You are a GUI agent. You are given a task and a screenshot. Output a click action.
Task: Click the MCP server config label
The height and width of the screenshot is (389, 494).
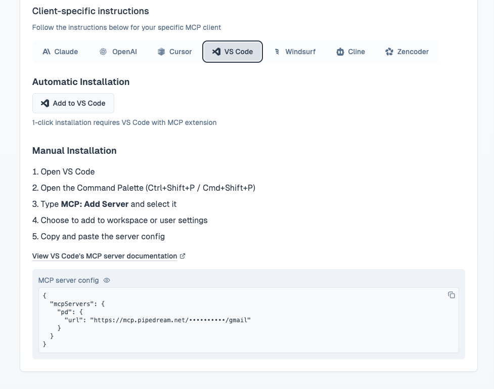point(68,280)
